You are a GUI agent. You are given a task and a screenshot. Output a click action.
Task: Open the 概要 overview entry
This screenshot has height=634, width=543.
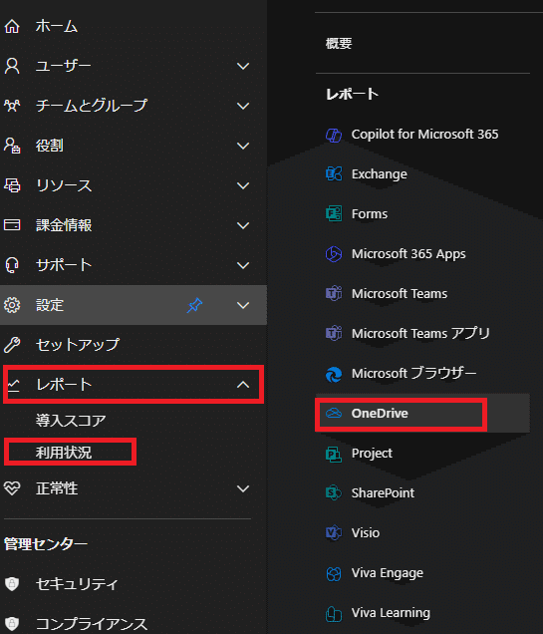tap(339, 43)
